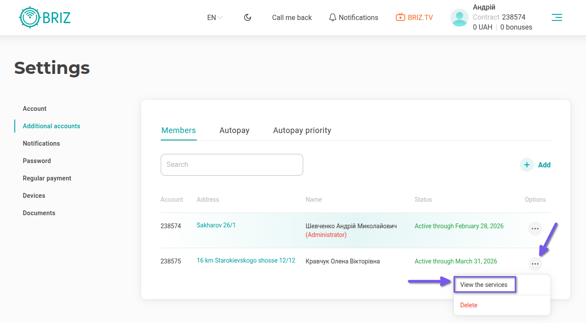
Task: Choose Delete from the options menu
Action: click(x=469, y=305)
